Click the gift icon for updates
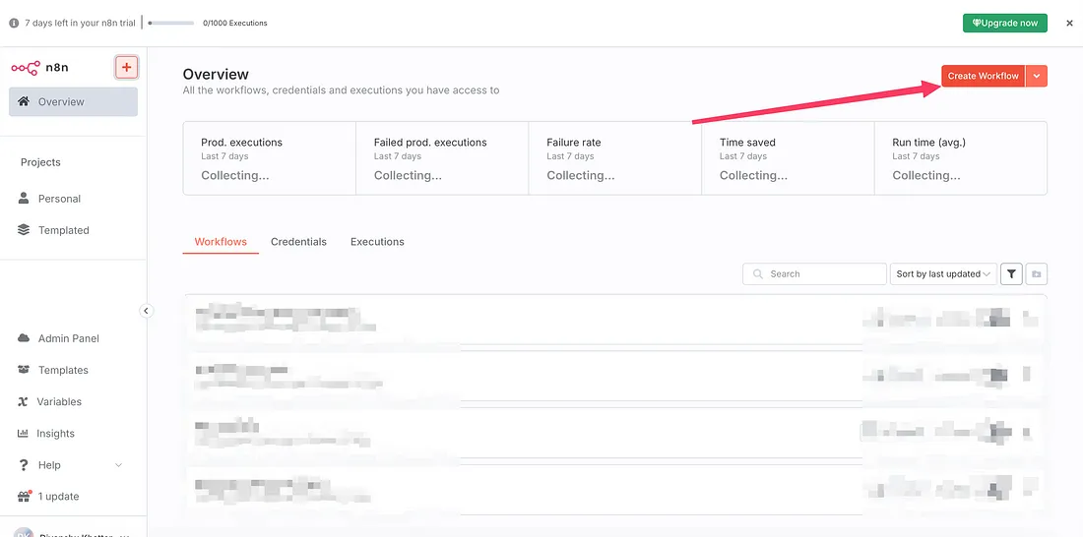This screenshot has height=537, width=1083. 25,497
